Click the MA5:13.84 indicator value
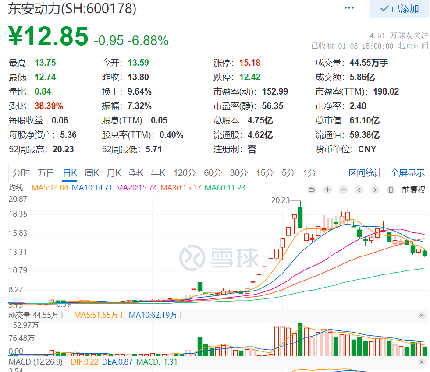The height and width of the screenshot is (372, 430). [x=50, y=188]
